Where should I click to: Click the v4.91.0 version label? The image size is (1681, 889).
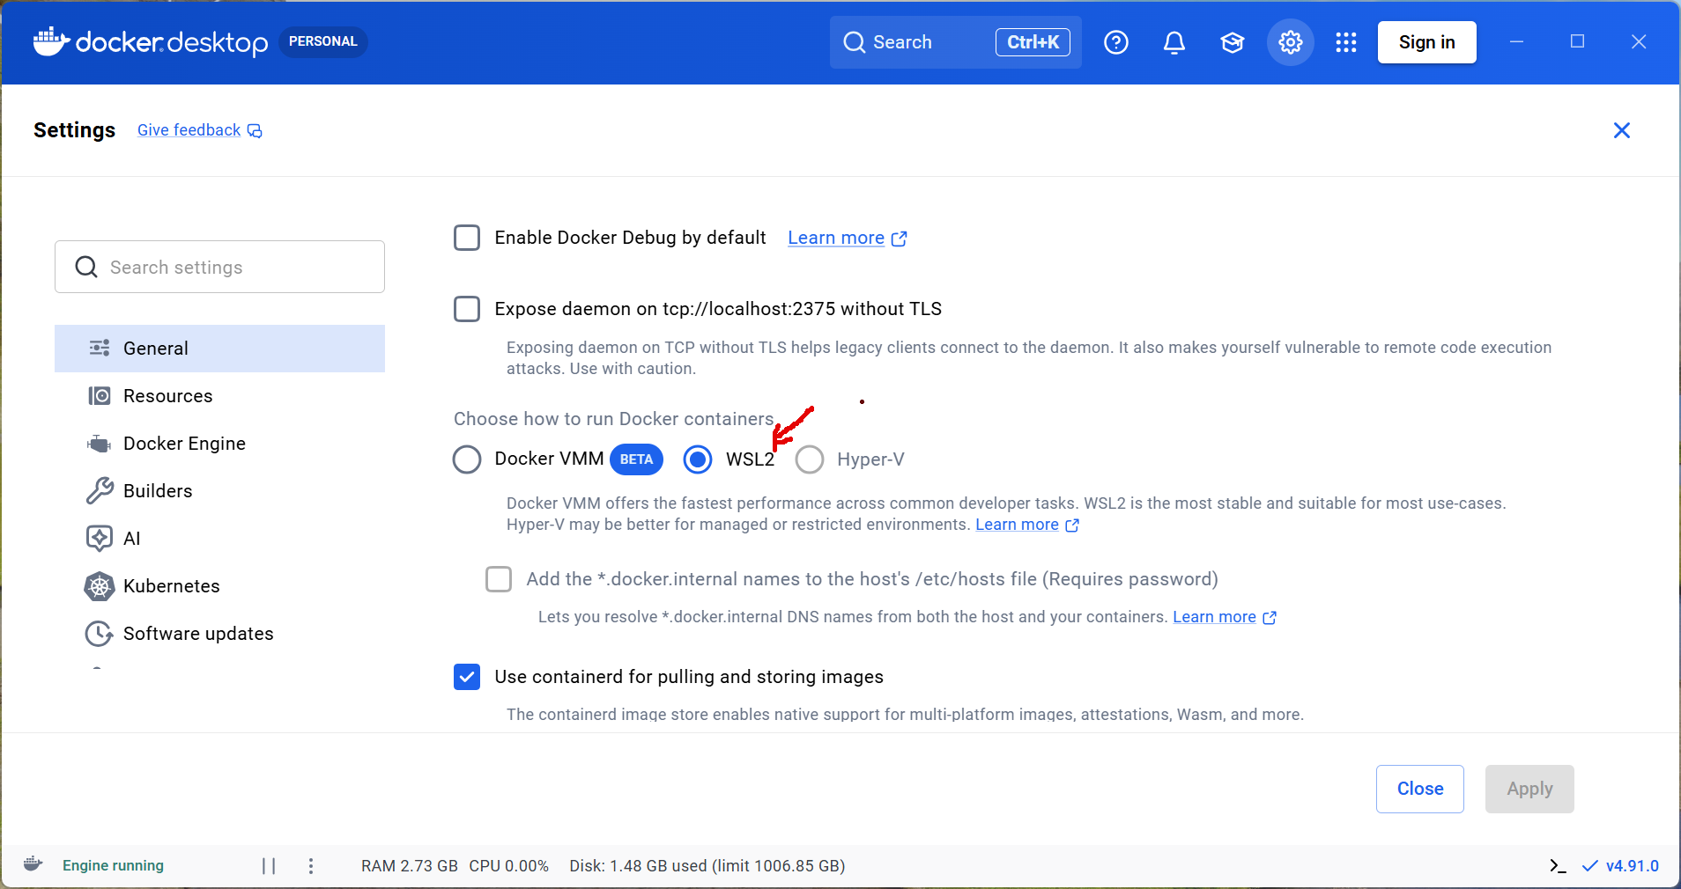point(1633,866)
